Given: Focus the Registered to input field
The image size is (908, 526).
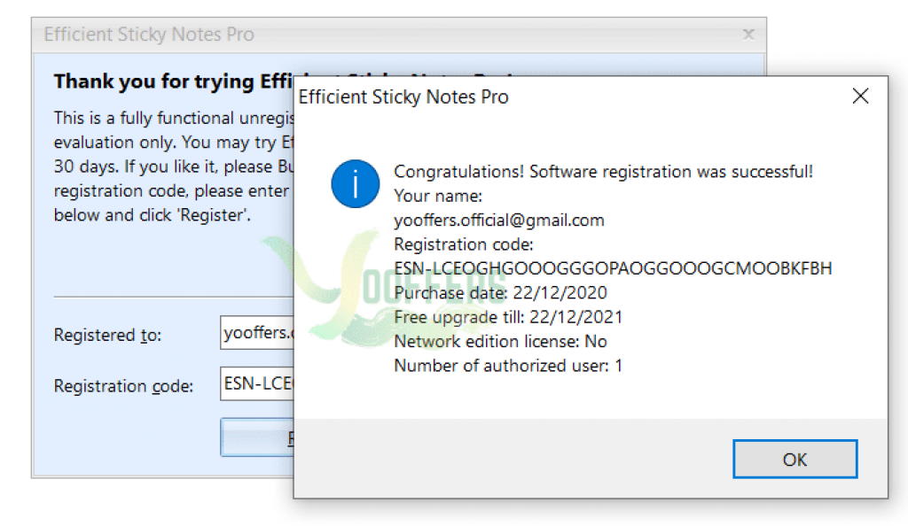Looking at the screenshot, I should [257, 333].
